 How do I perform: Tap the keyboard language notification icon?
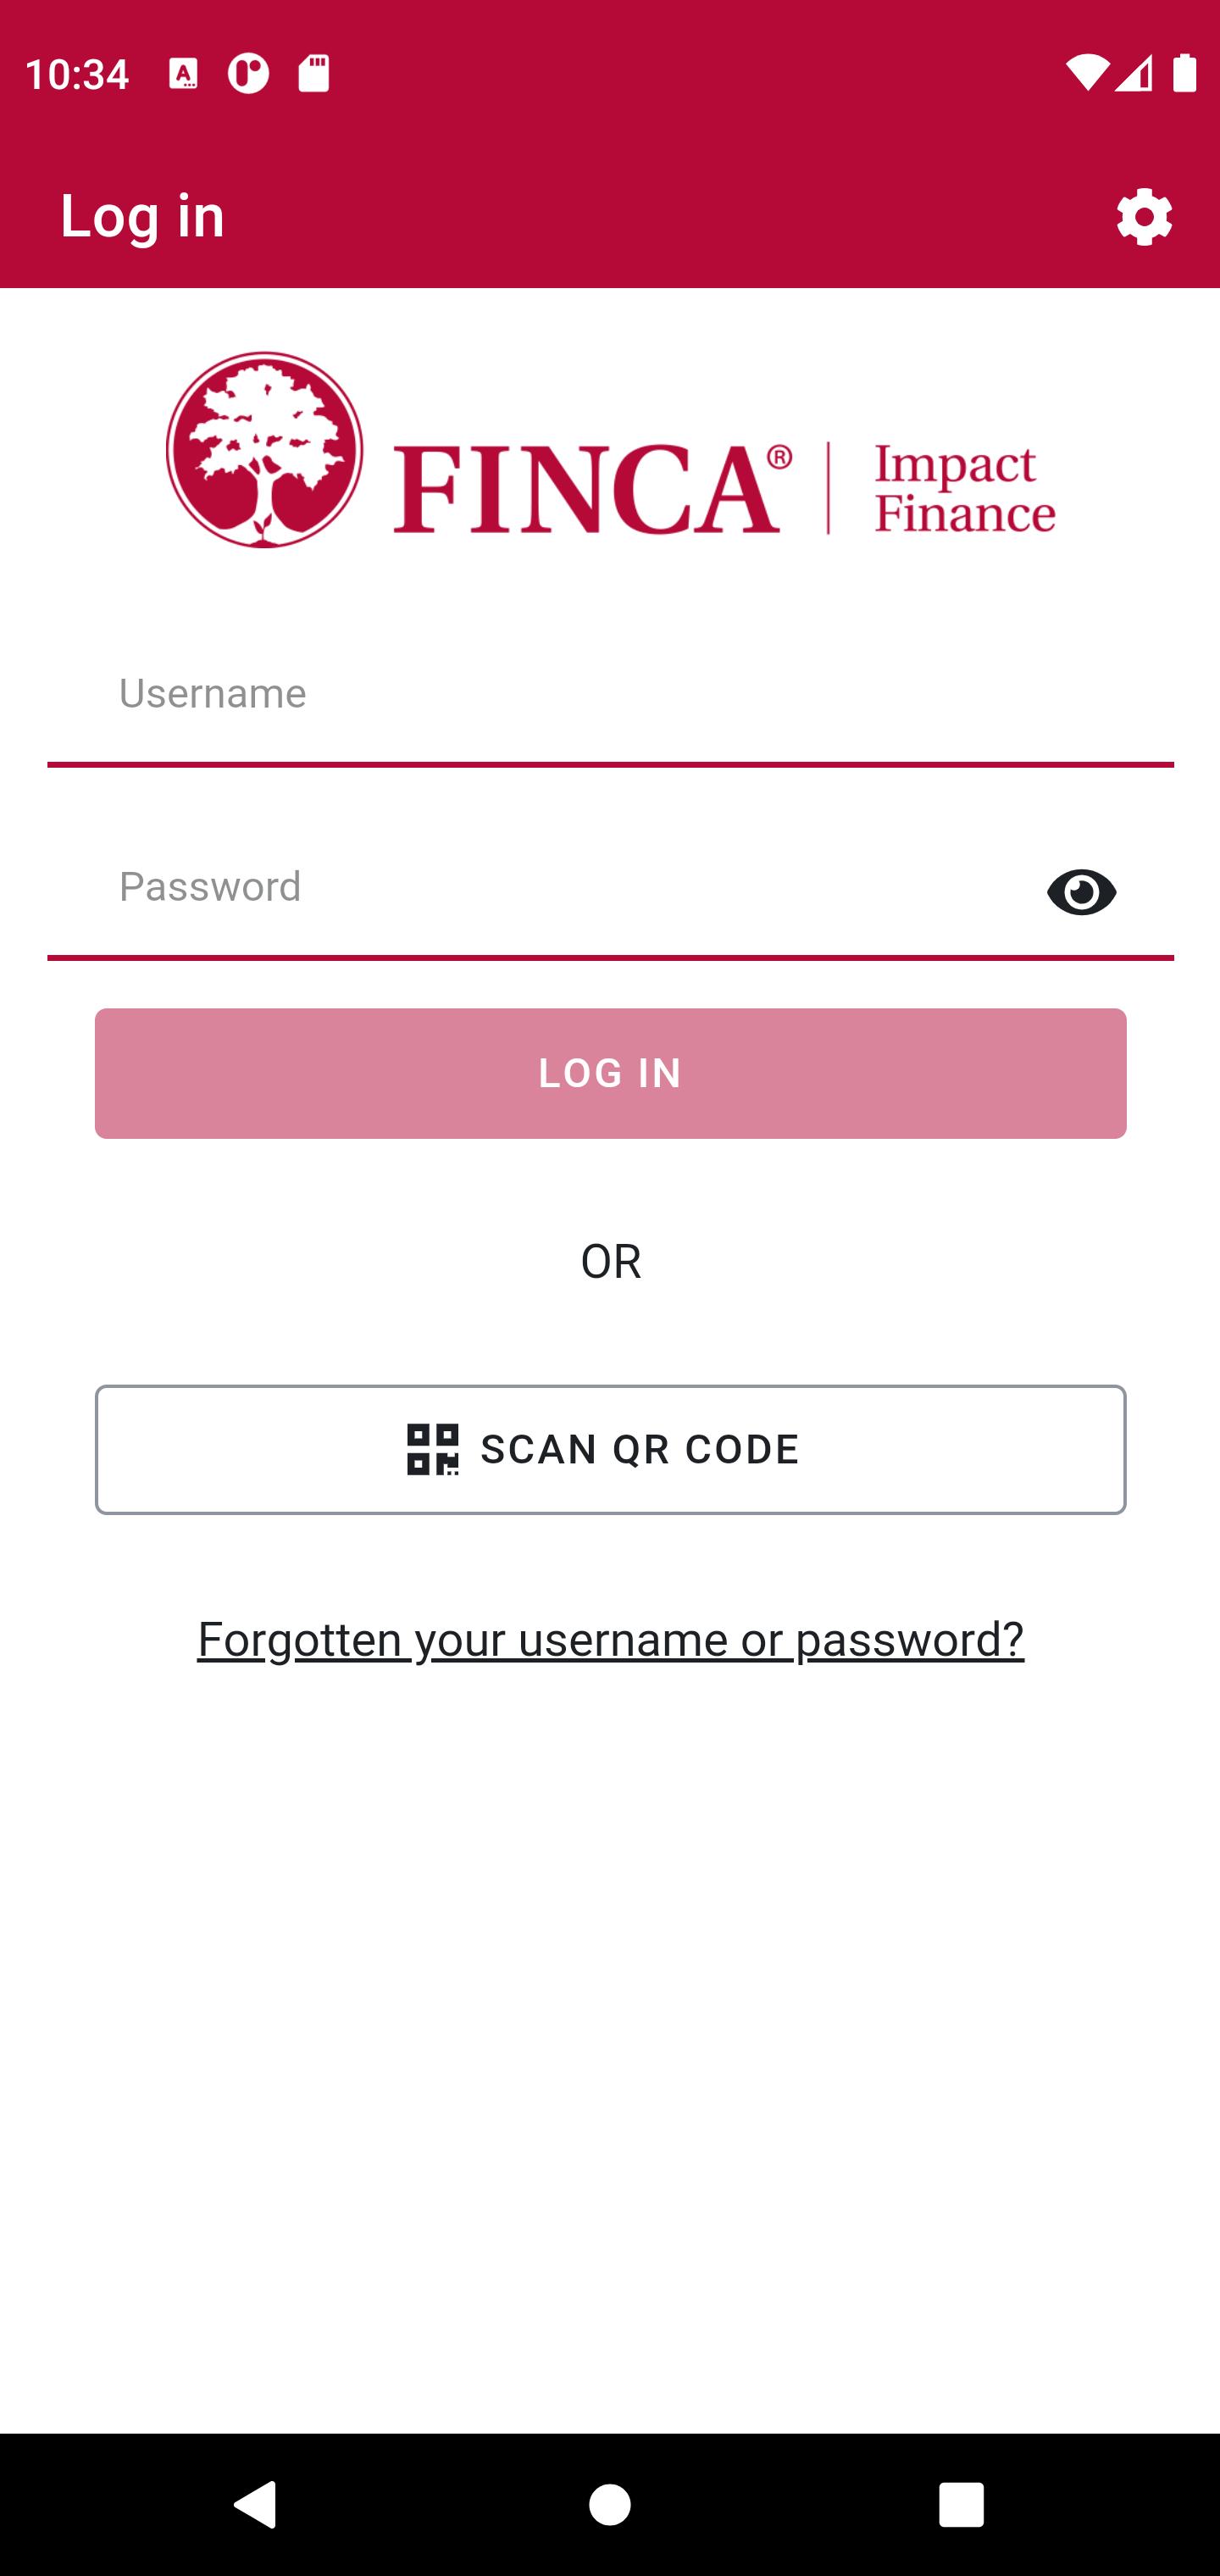tap(183, 73)
